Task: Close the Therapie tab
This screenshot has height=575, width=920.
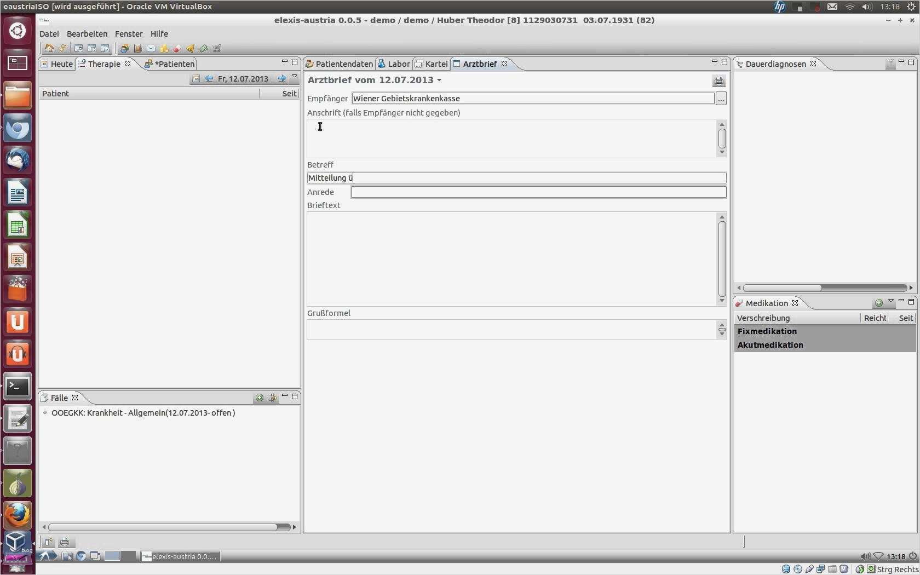Action: coord(128,64)
